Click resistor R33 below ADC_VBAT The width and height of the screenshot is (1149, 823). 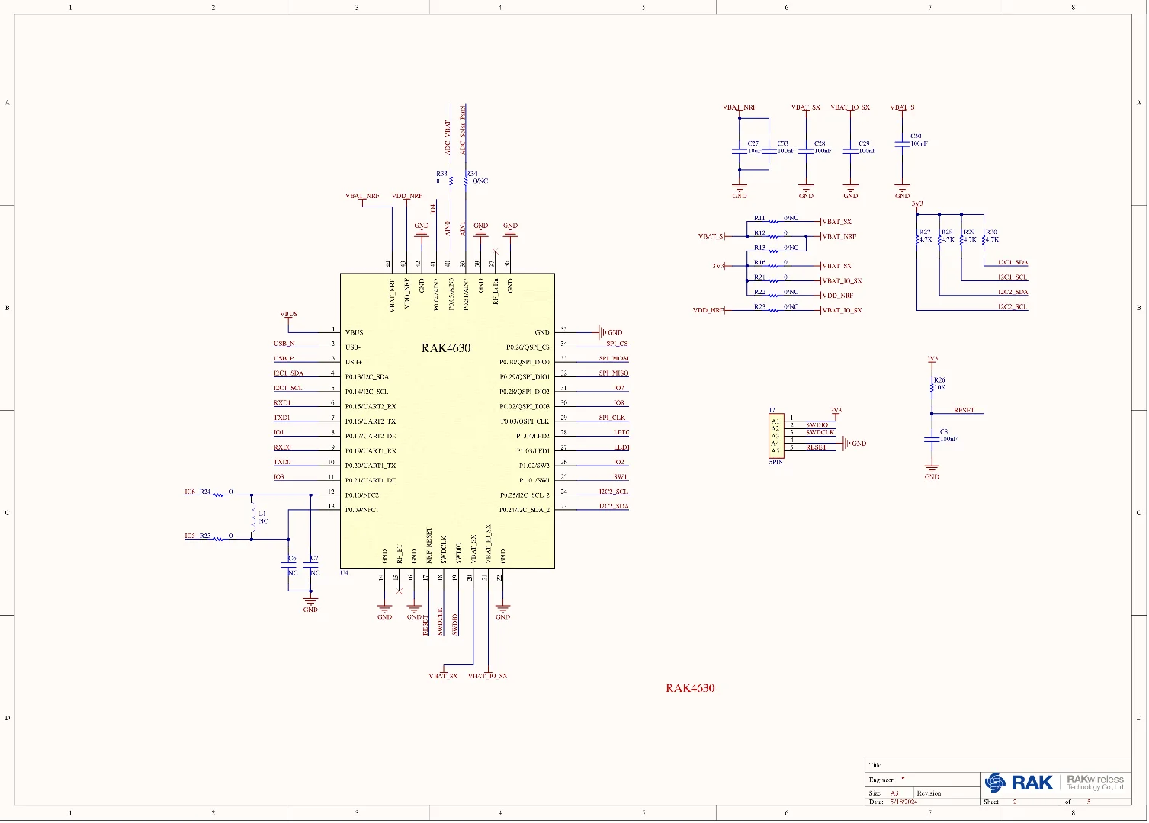tap(451, 181)
